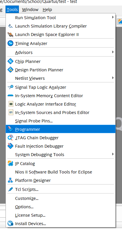Expand the Netlist Viewers submenu arrow
This screenshot has width=122, height=237.
click(x=113, y=78)
